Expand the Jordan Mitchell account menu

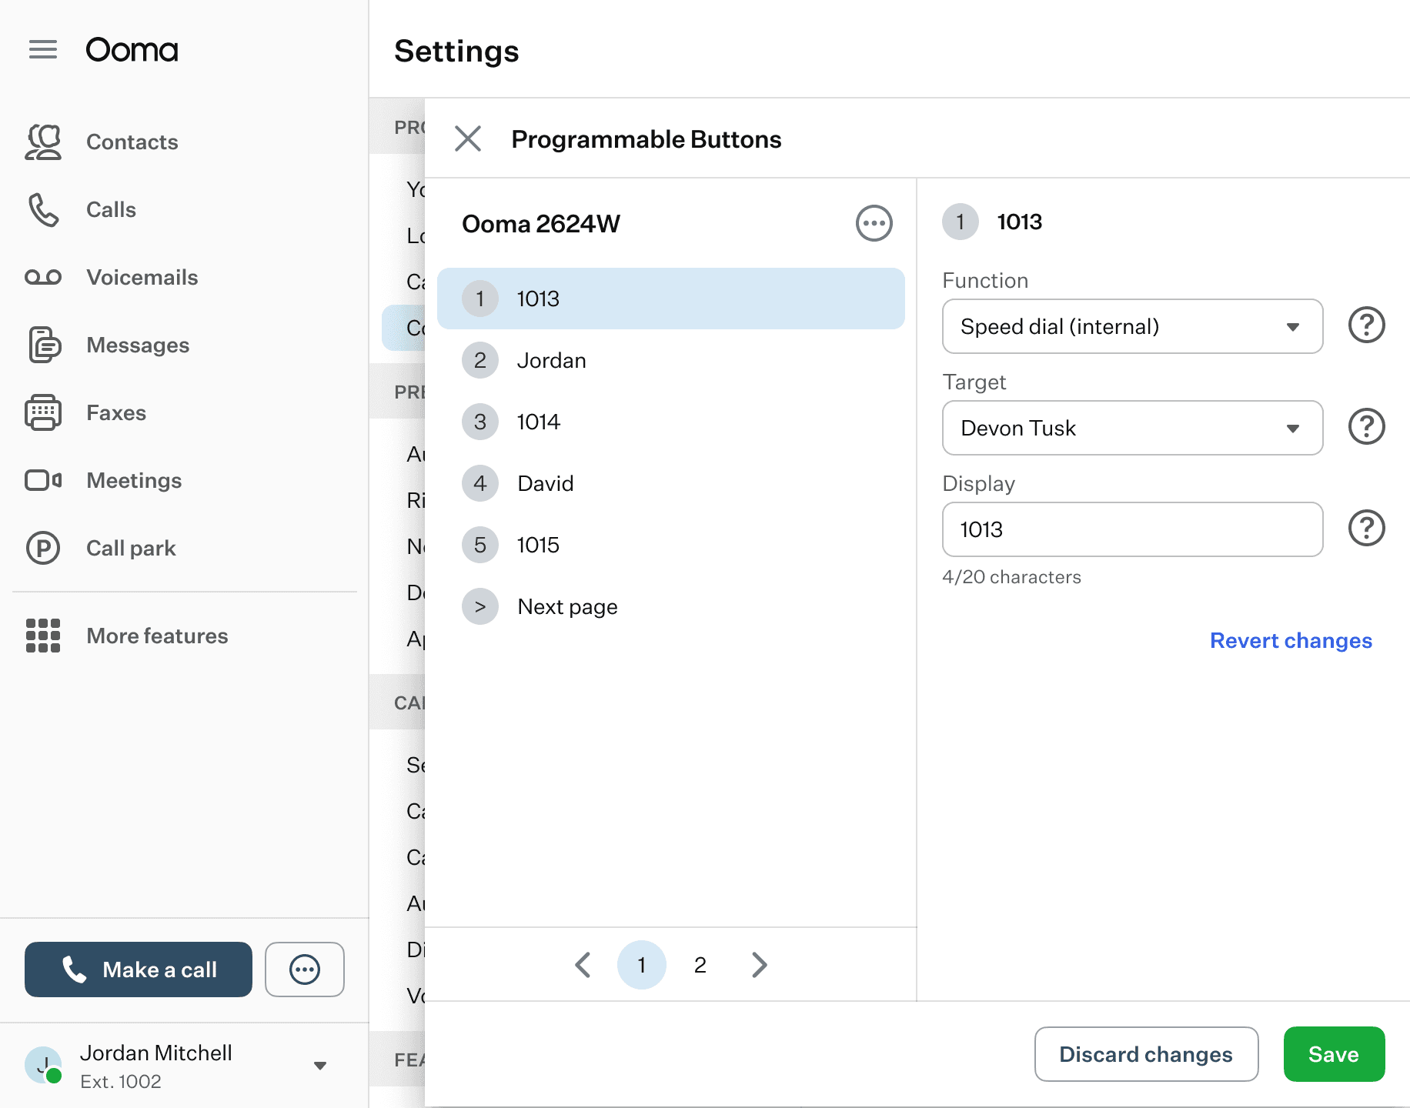(320, 1066)
